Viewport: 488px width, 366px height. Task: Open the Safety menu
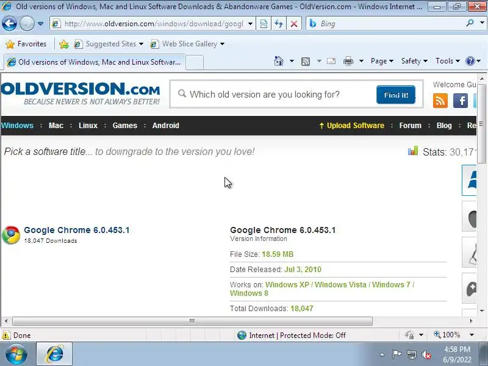pos(414,61)
